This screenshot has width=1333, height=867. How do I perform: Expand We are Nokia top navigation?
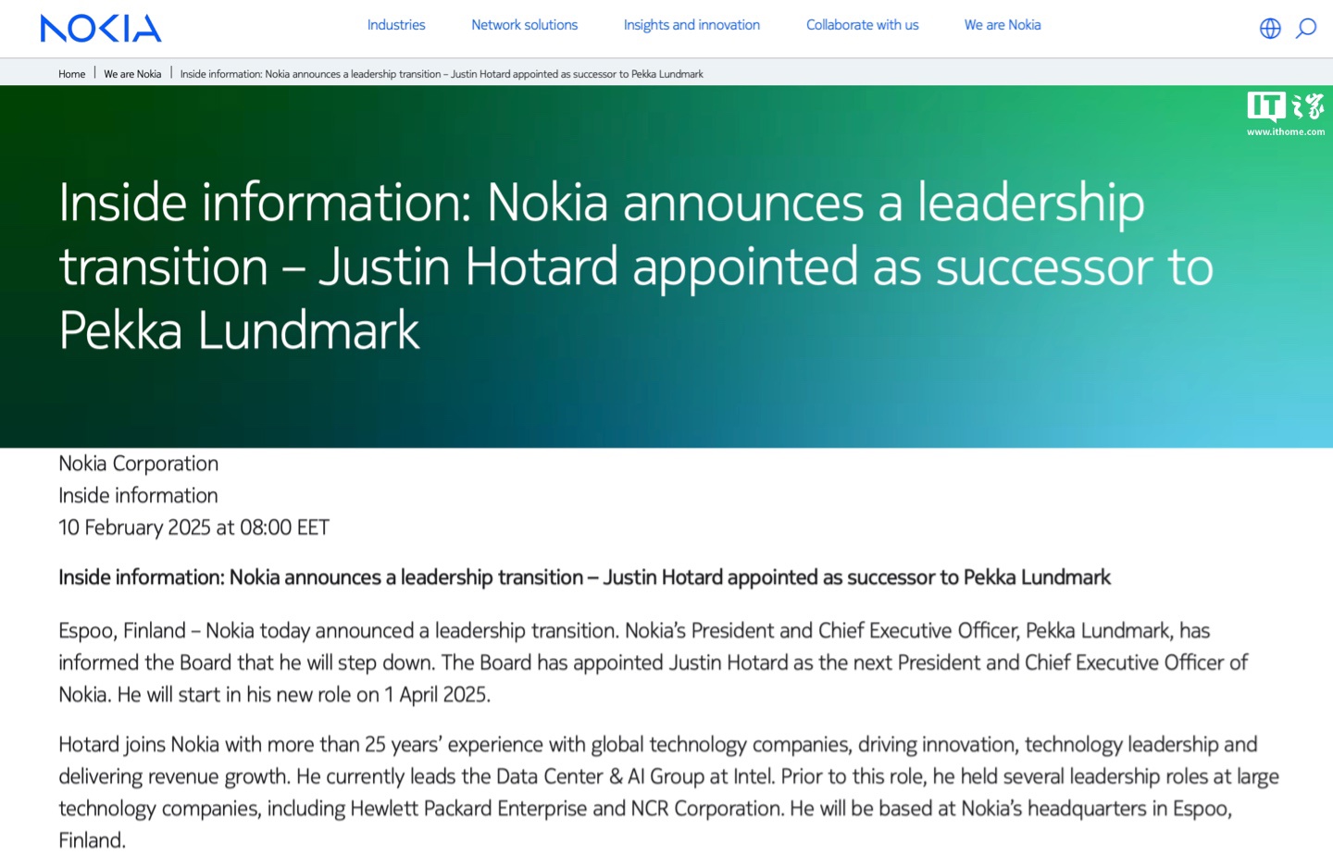[1003, 25]
